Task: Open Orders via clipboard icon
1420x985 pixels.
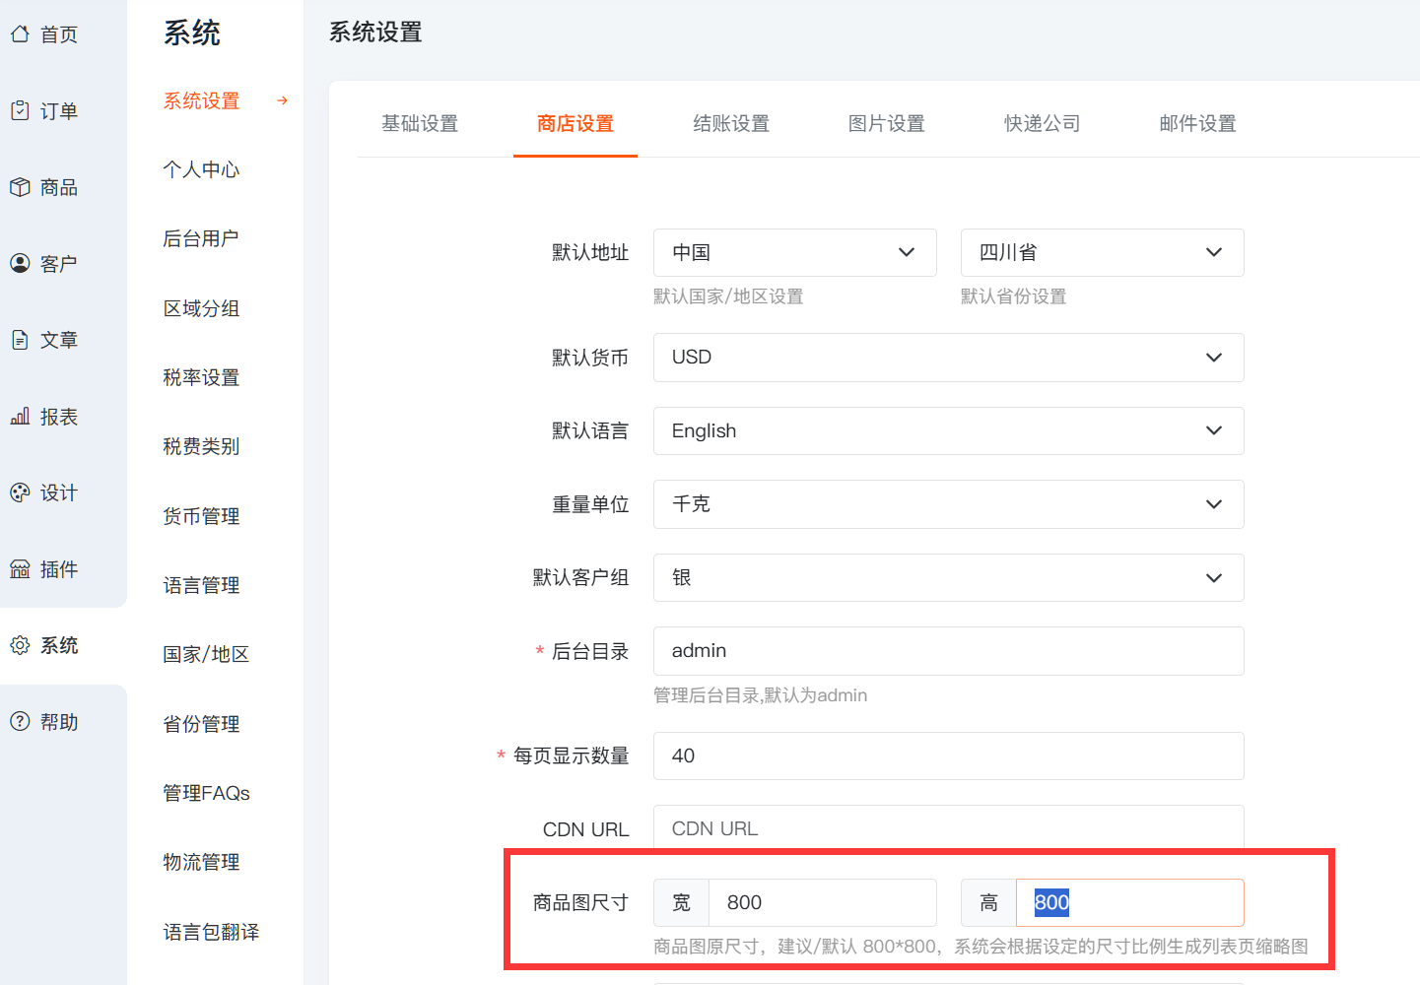Action: [x=20, y=110]
